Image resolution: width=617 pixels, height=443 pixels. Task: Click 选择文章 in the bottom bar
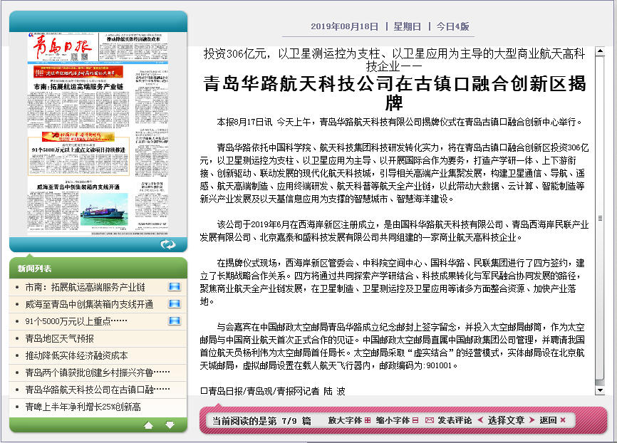point(506,420)
